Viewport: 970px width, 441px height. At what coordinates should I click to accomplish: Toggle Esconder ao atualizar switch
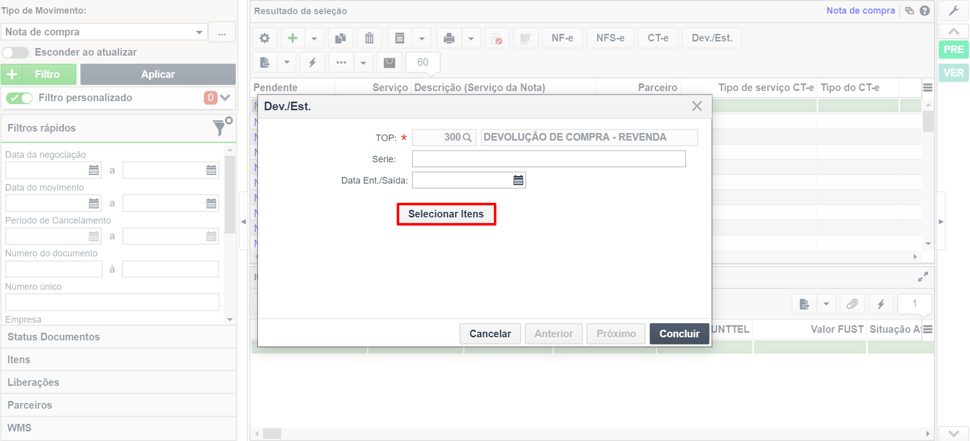coord(16,52)
